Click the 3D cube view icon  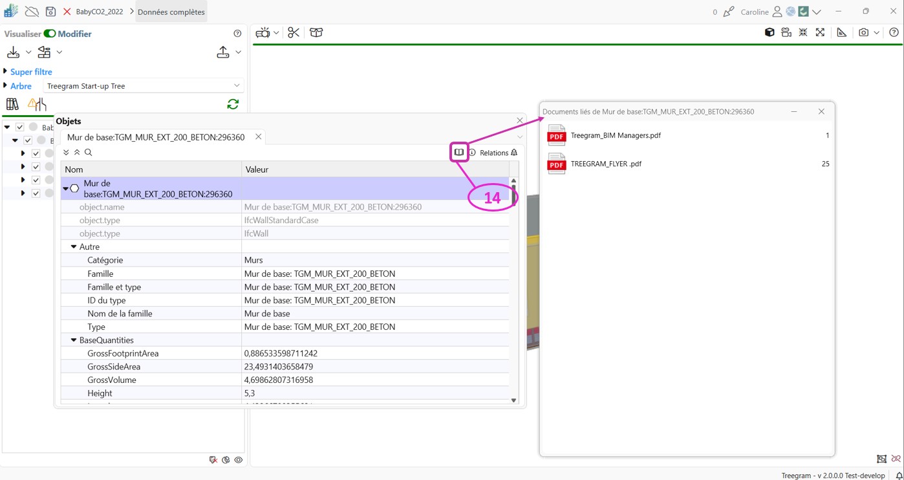769,33
